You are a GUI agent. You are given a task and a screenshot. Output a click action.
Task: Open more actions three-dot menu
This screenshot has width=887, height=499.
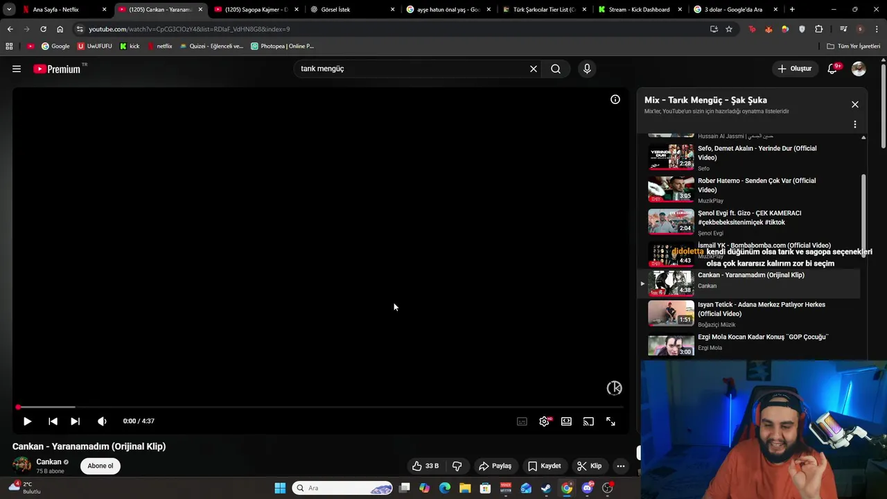pos(621,466)
